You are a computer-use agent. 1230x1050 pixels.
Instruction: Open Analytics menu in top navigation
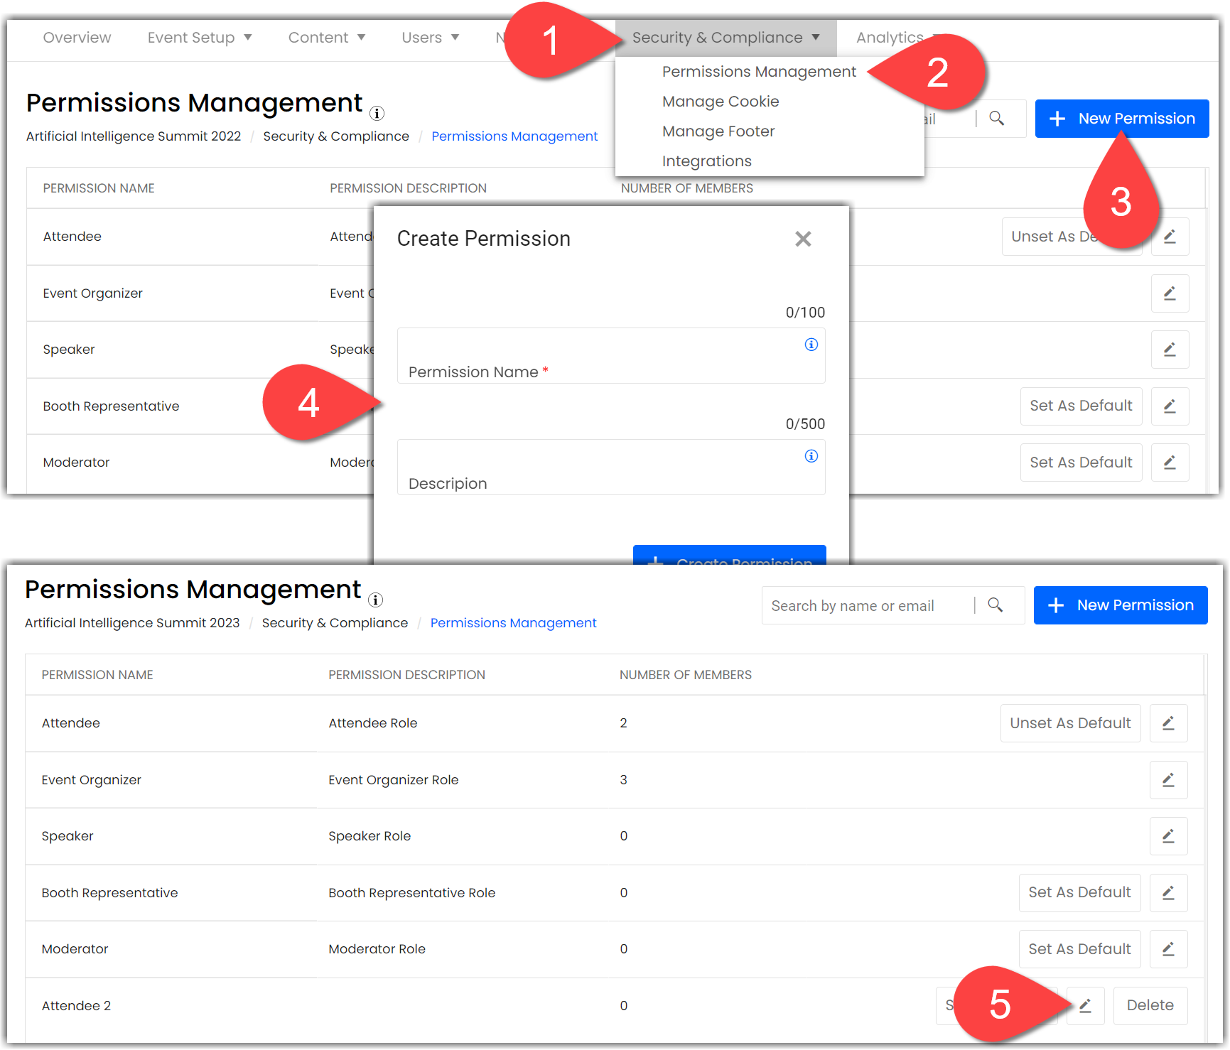tap(890, 38)
